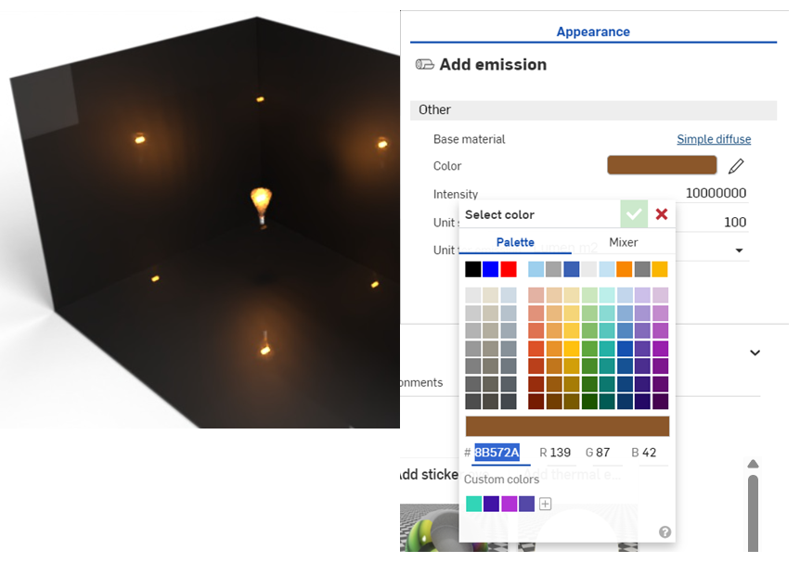Collapse section using the chevron down arrow
The image size is (800, 563).
[755, 352]
